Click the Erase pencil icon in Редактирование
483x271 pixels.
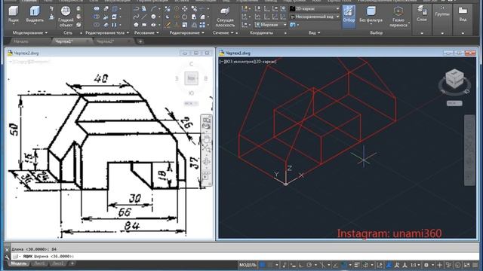click(168, 25)
